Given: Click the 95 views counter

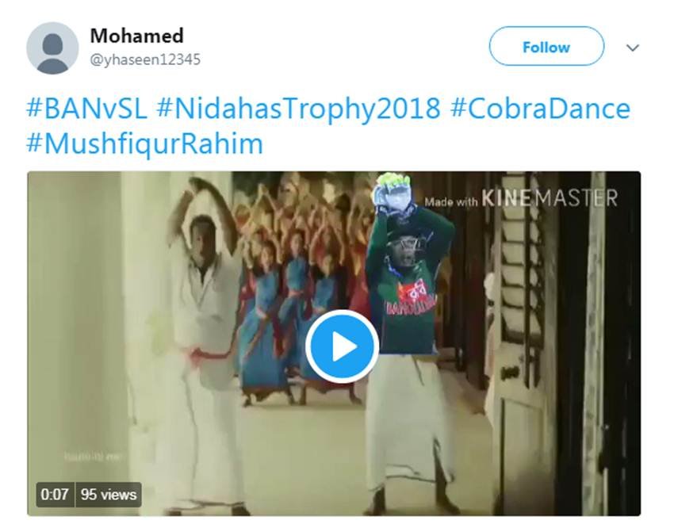Looking at the screenshot, I should click(x=109, y=495).
